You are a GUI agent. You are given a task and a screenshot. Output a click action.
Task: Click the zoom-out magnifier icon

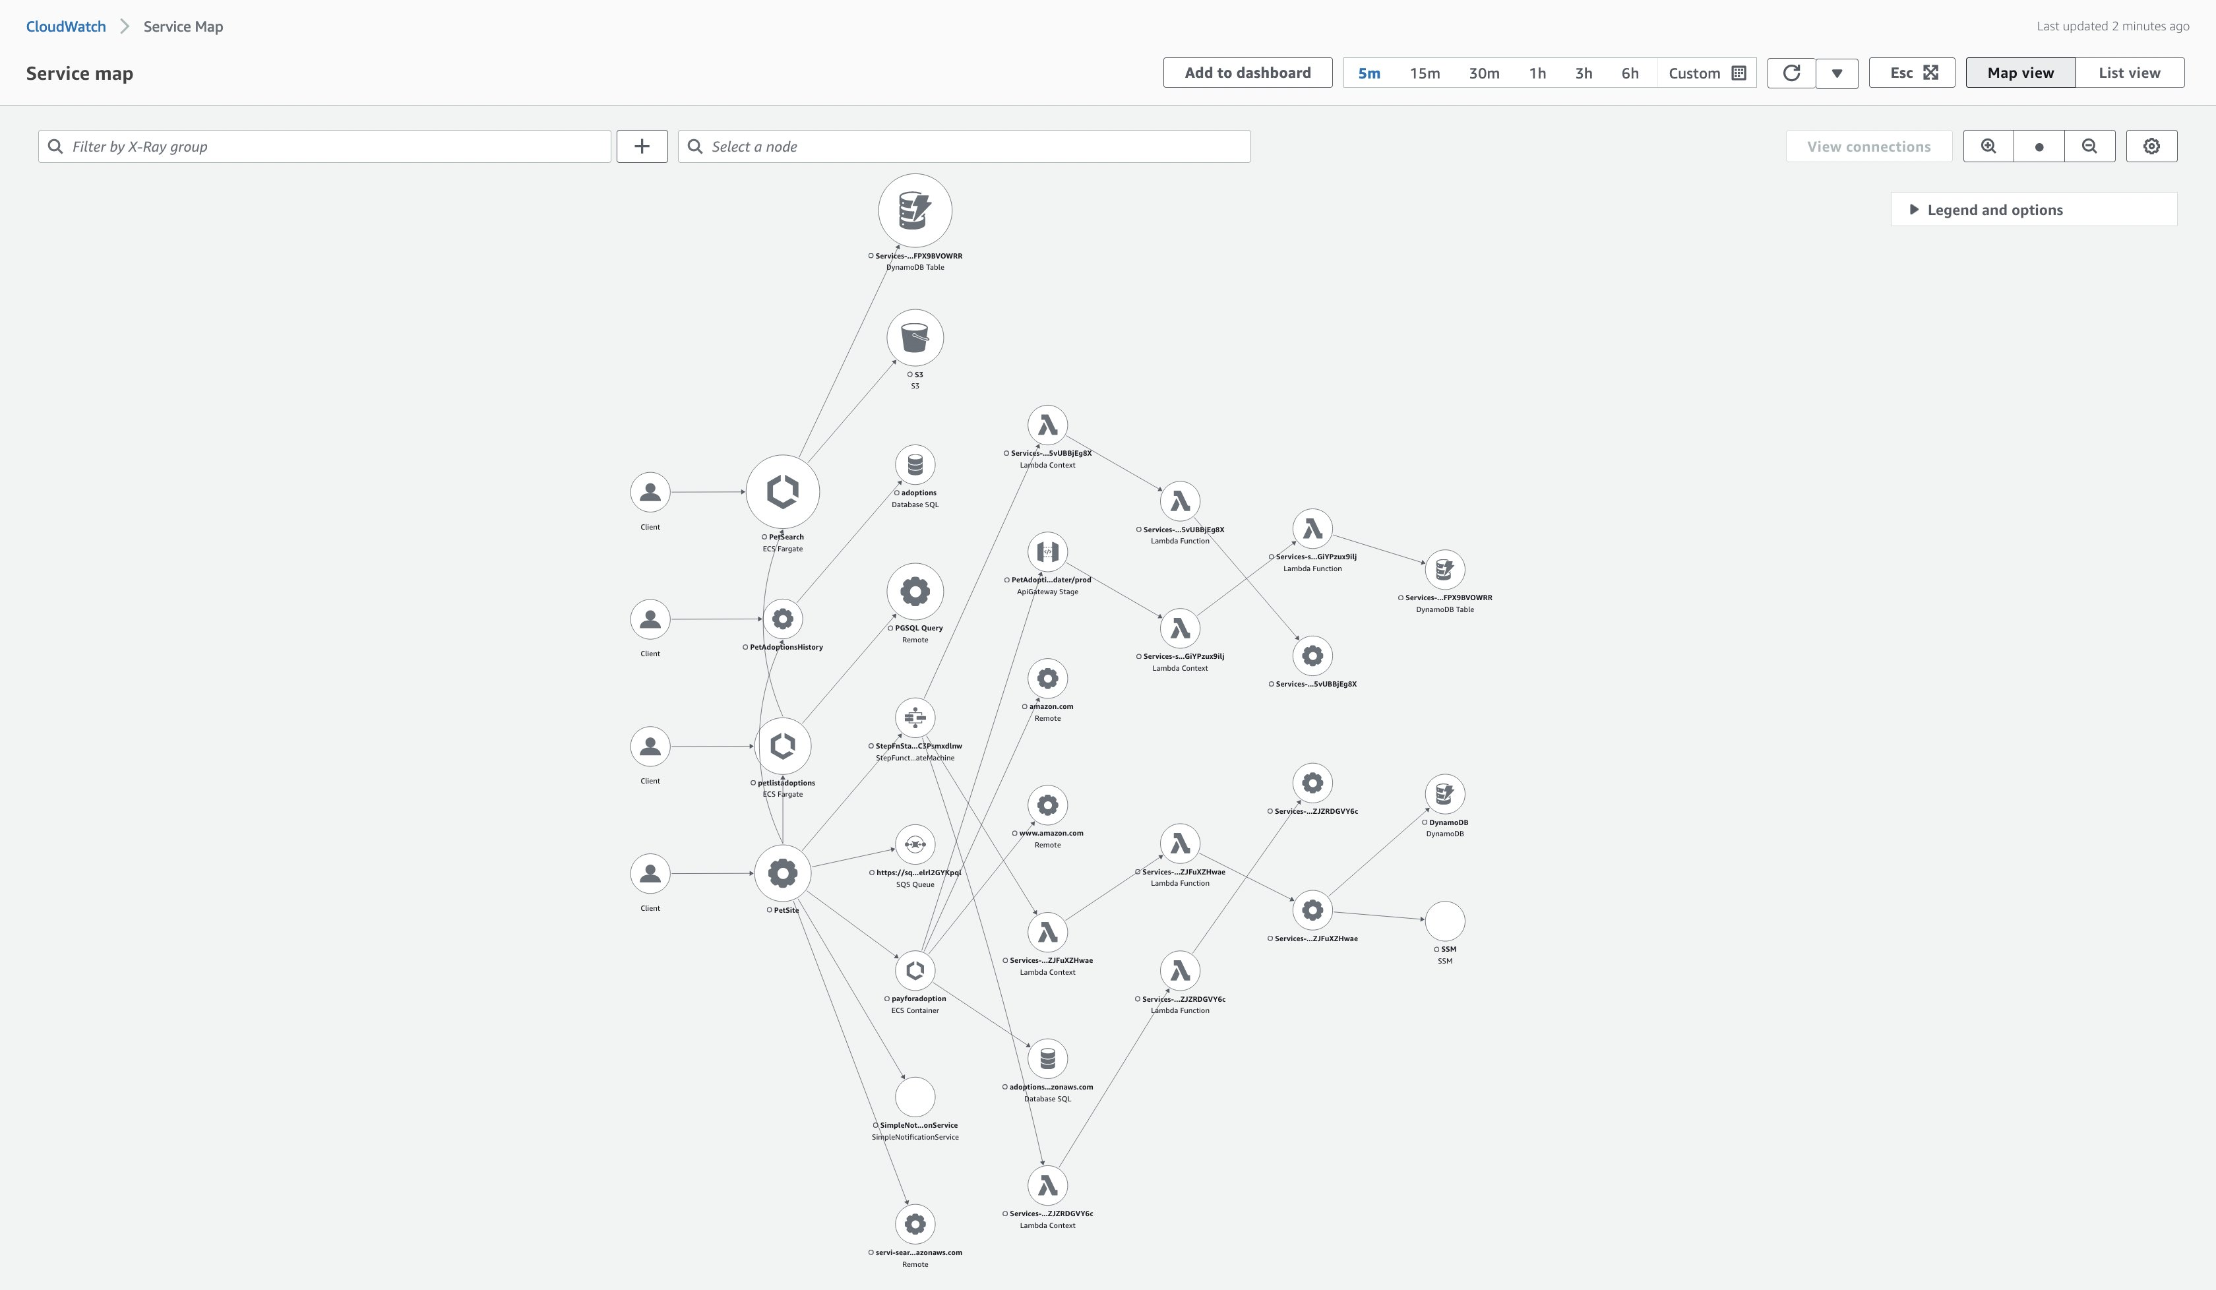[x=2090, y=146]
